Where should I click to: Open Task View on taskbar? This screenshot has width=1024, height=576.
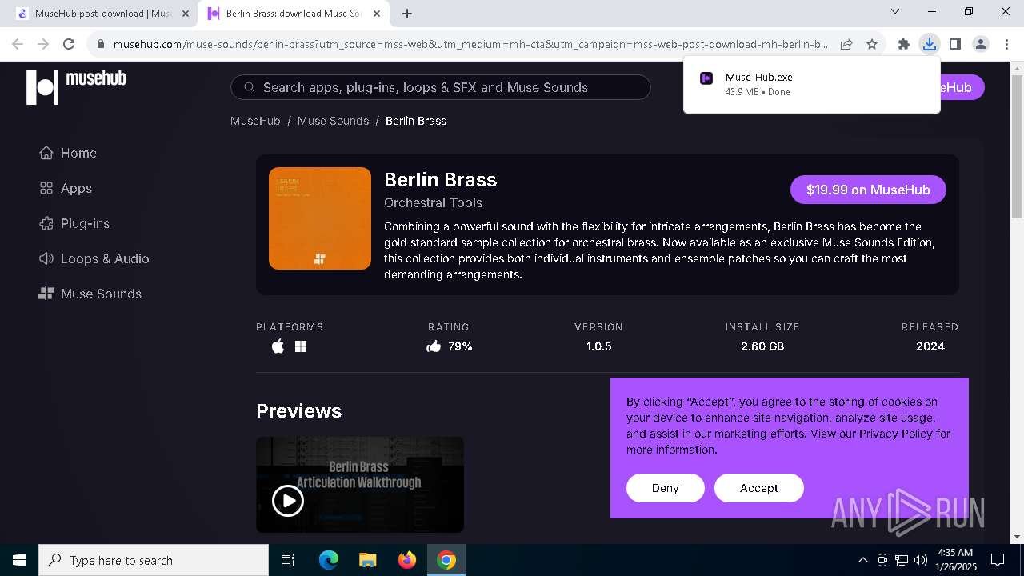(288, 560)
